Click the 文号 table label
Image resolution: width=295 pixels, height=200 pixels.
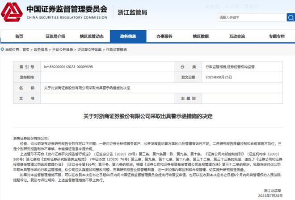pyautogui.click(x=27, y=98)
